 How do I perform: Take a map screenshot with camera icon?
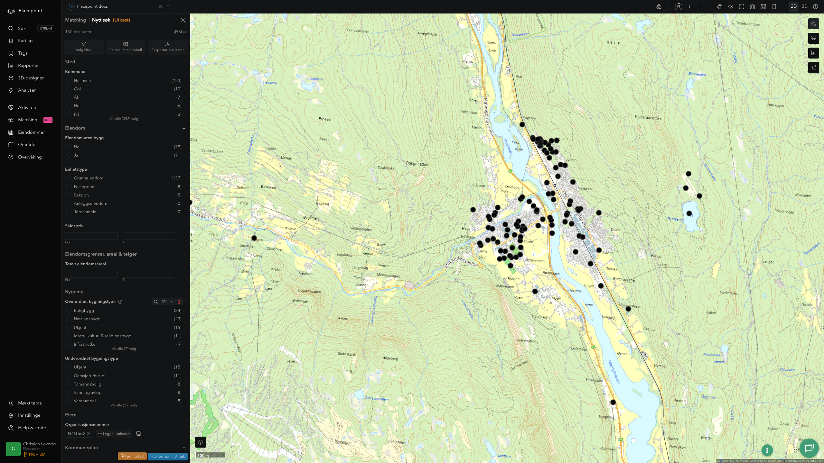pos(753,7)
